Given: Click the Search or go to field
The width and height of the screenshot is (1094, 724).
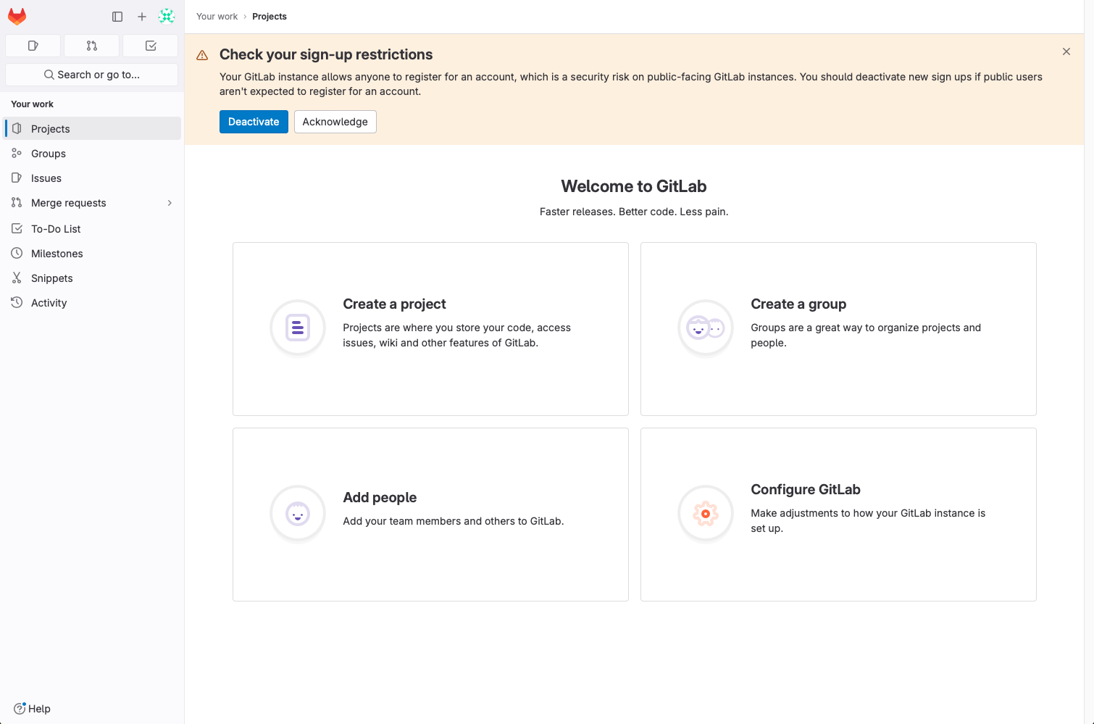Looking at the screenshot, I should (91, 75).
